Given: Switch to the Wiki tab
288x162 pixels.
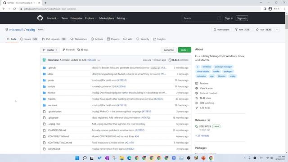Looking at the screenshot, I should tap(128, 39).
